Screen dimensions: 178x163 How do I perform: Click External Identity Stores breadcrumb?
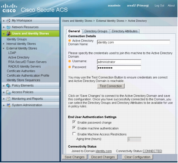[110, 21]
